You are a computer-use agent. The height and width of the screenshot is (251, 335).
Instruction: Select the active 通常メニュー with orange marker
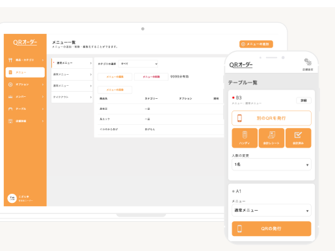coord(72,63)
